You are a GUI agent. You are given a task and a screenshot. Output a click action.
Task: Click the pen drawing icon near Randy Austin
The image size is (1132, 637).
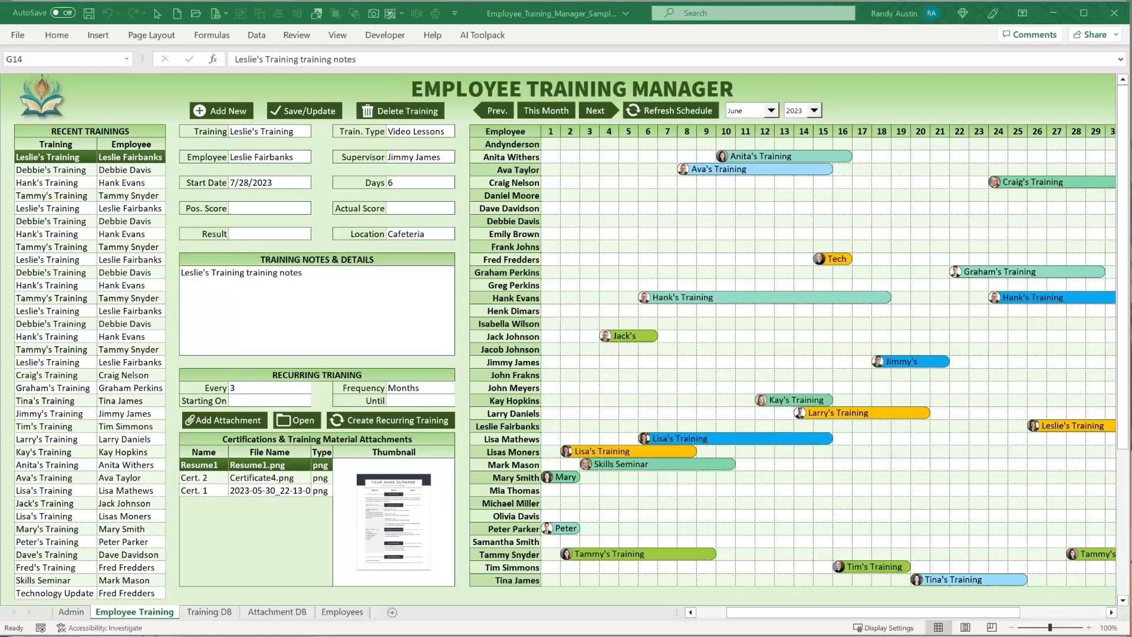(x=993, y=13)
